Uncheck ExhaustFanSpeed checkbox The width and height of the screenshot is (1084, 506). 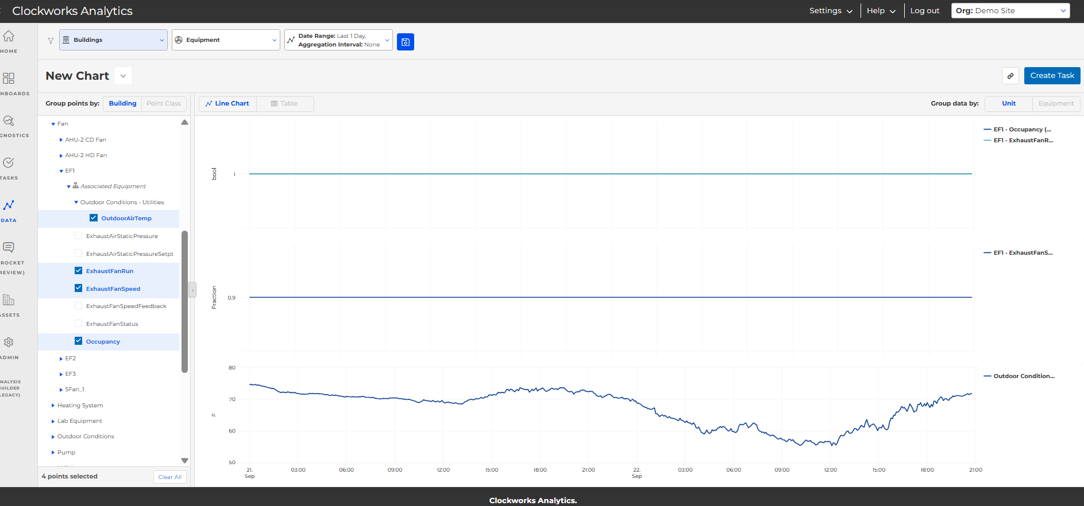(79, 289)
